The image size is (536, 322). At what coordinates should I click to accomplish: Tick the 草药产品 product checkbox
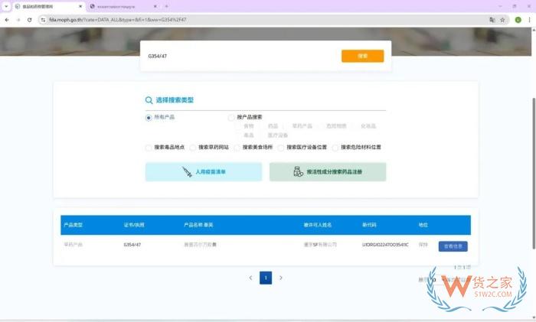pos(286,126)
